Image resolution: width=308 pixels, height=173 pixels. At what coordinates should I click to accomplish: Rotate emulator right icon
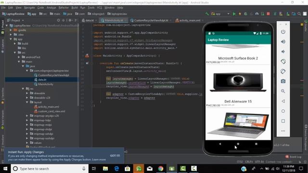click(x=283, y=72)
